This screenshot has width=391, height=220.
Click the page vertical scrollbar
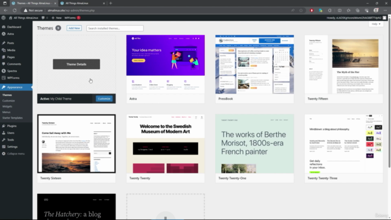pos(389,92)
